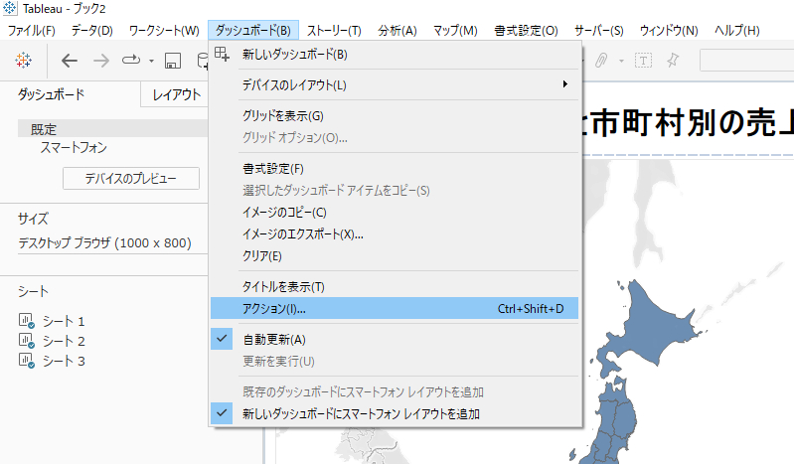
Task: Click the empty toolbar input field
Action: (745, 61)
